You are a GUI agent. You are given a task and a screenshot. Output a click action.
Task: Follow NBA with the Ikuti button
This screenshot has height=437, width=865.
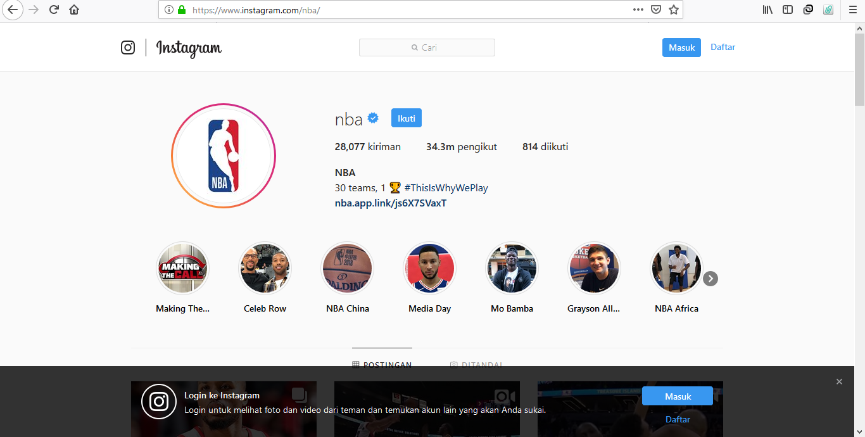click(407, 118)
